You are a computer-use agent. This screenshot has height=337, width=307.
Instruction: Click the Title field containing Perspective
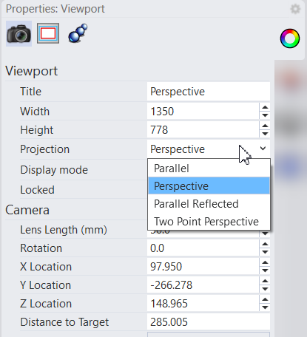click(209, 92)
